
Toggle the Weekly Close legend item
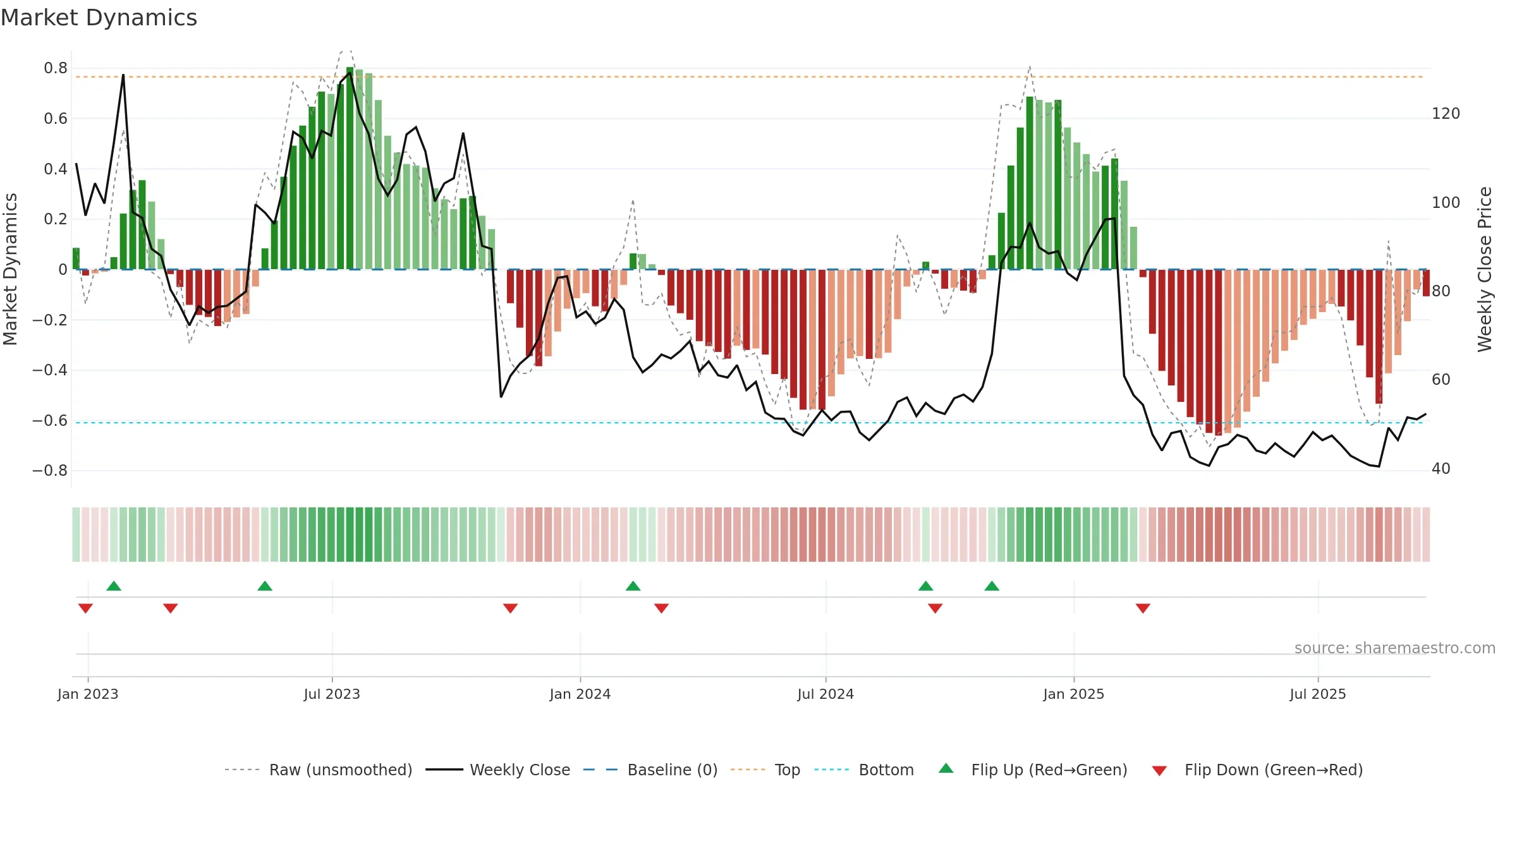pyautogui.click(x=498, y=770)
